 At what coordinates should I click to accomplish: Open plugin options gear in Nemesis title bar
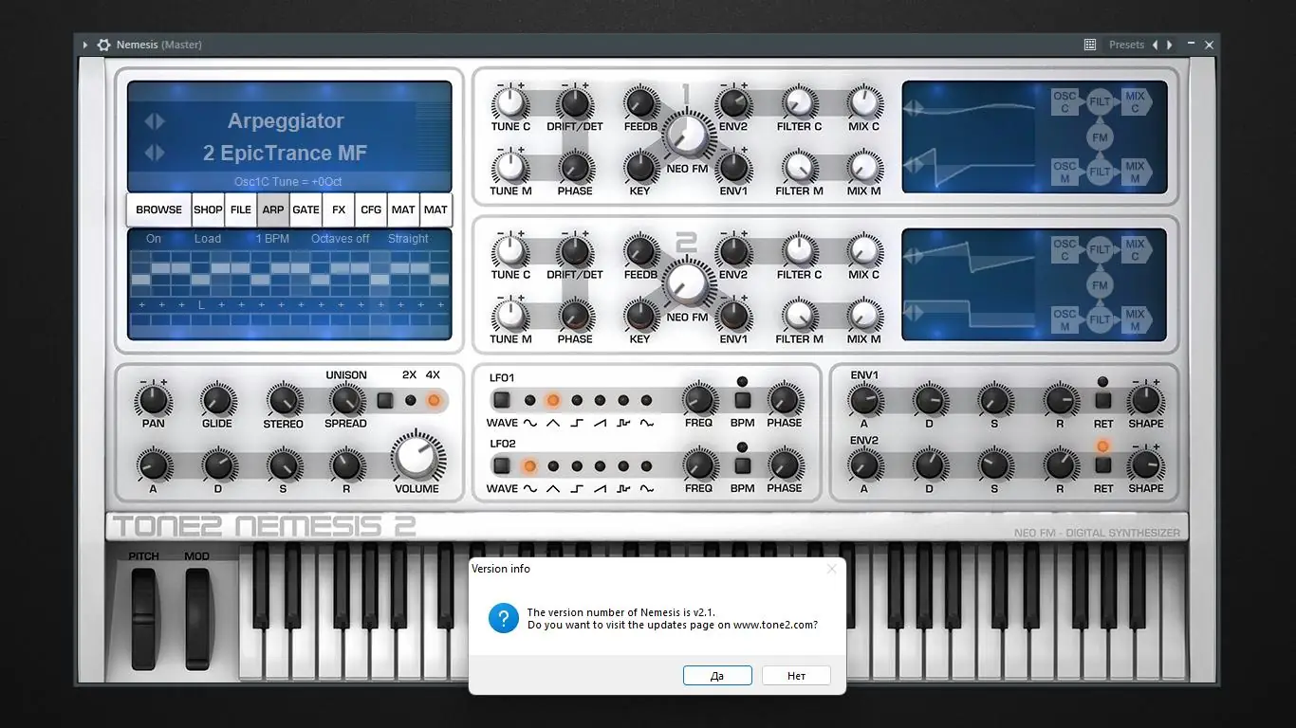pos(104,45)
